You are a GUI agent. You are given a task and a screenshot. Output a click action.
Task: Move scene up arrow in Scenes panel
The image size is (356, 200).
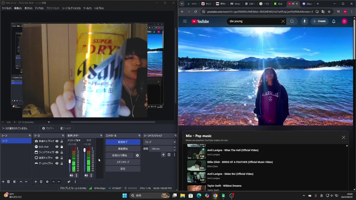(x=21, y=182)
